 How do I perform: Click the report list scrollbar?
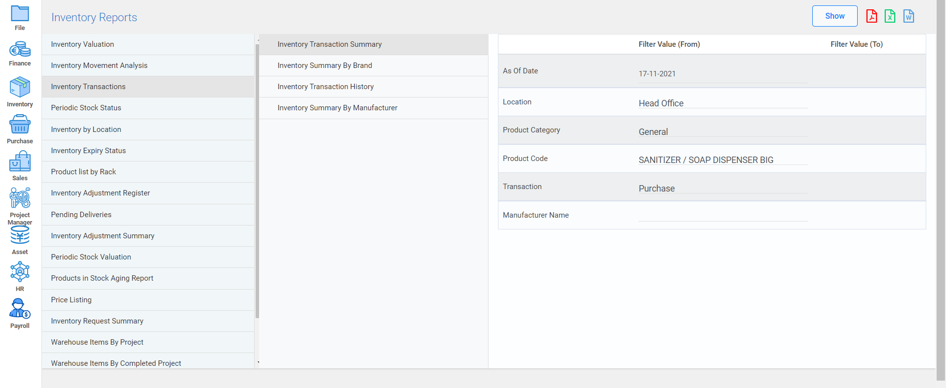click(257, 181)
